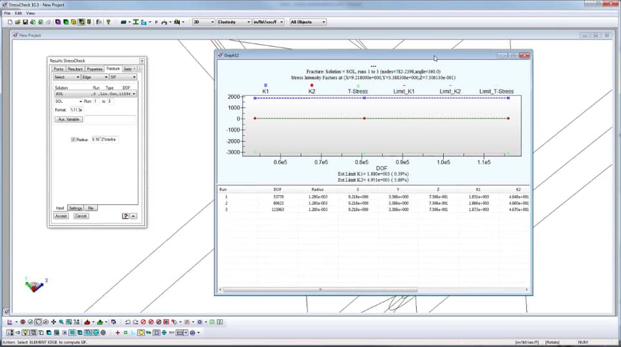This screenshot has width=621, height=347.
Task: Toggle the selected circle view mode button
Action: click(x=38, y=322)
